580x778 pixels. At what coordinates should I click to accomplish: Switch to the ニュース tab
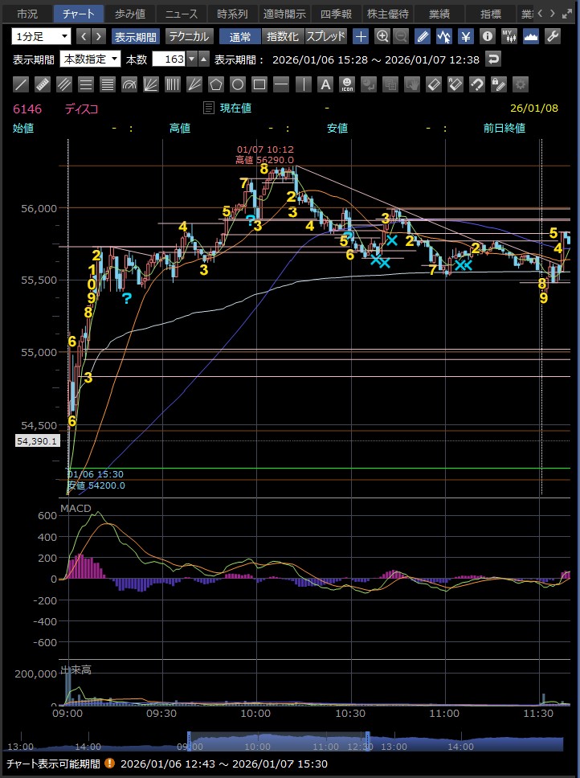(182, 14)
